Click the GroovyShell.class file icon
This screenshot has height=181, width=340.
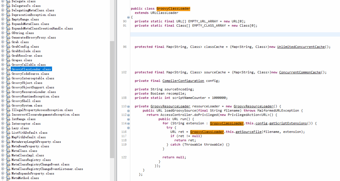pyautogui.click(x=8, y=101)
